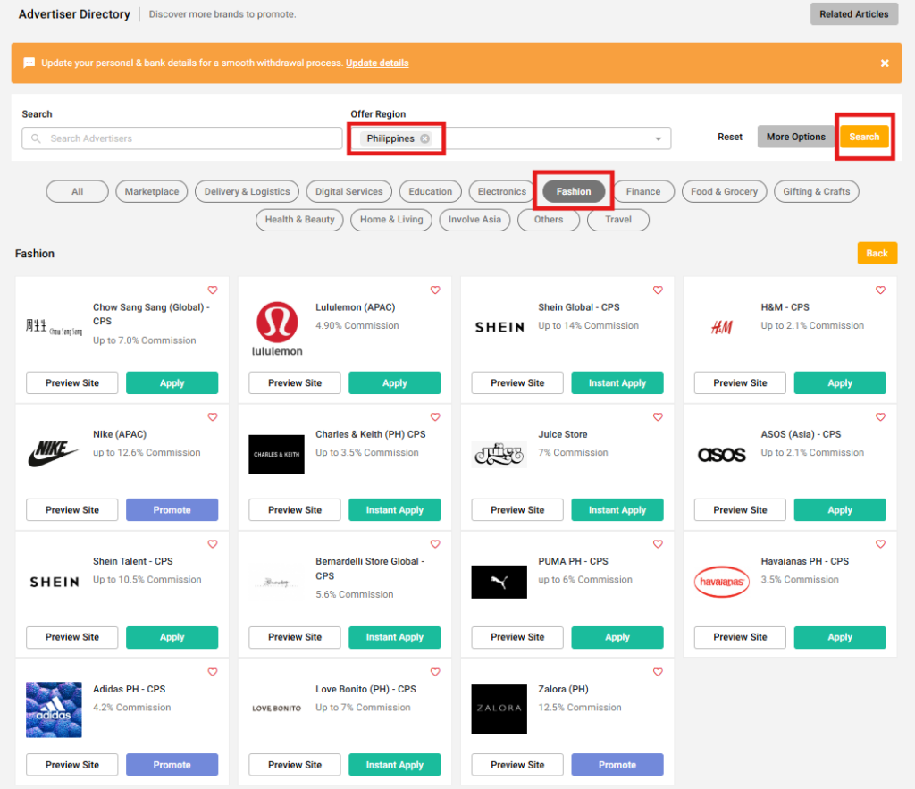The height and width of the screenshot is (789, 915).
Task: Toggle heart favorite on Nike (APAC) card
Action: (213, 417)
